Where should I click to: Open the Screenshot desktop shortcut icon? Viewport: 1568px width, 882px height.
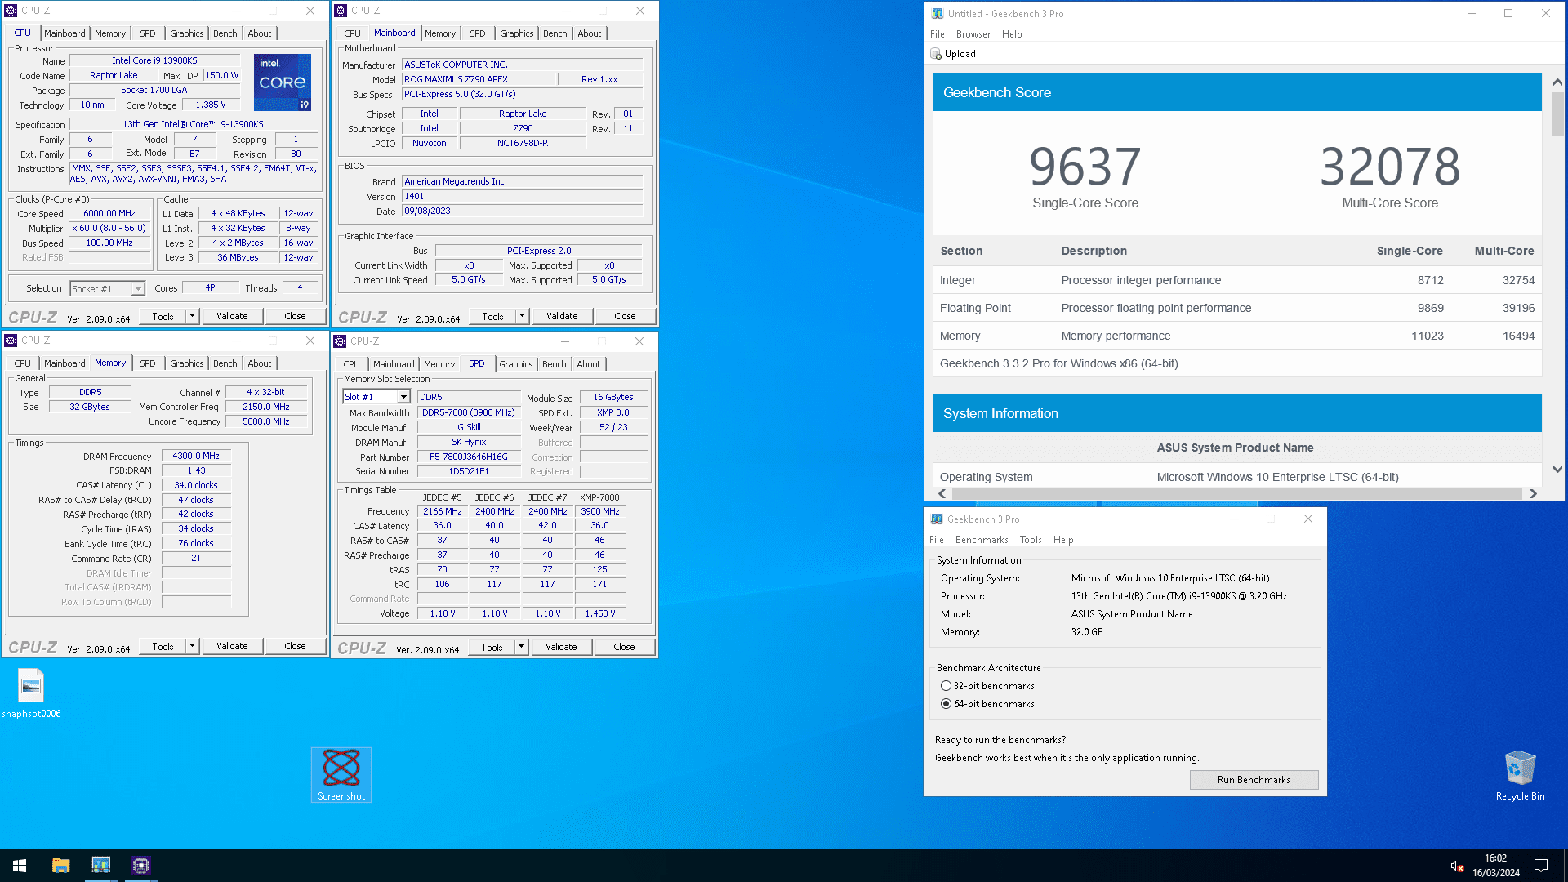coord(341,774)
